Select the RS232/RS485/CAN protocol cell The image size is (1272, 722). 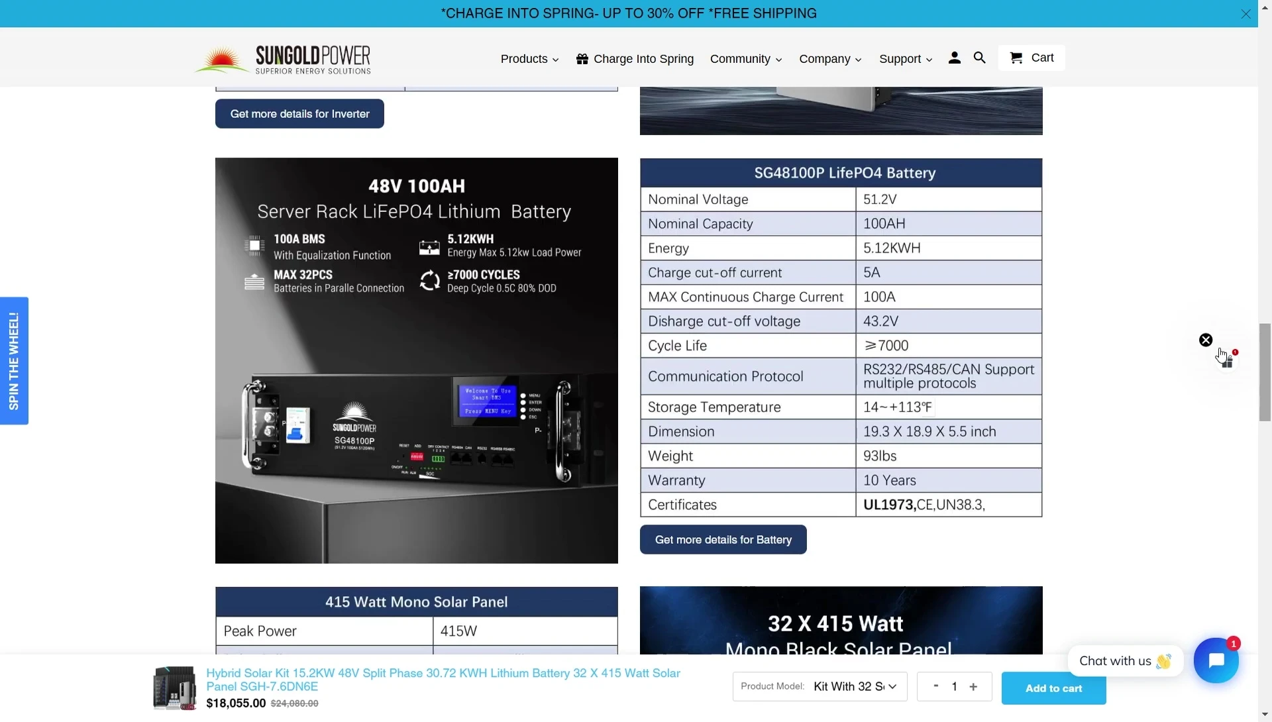click(949, 376)
